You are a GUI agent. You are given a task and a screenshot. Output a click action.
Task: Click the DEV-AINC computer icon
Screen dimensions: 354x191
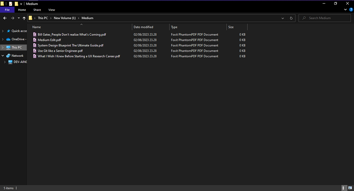click(x=11, y=62)
